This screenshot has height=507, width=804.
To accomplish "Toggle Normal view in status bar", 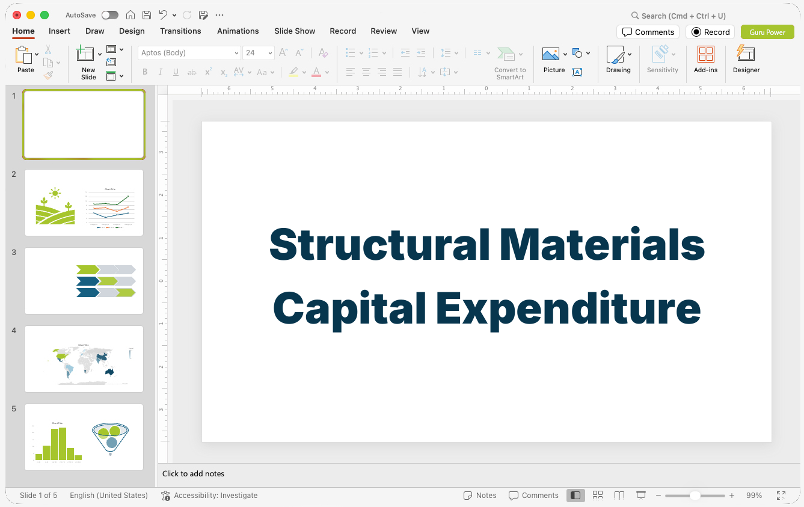I will tap(575, 496).
